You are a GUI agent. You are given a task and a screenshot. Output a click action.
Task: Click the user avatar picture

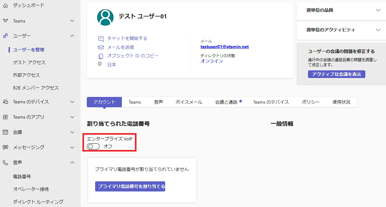point(105,17)
